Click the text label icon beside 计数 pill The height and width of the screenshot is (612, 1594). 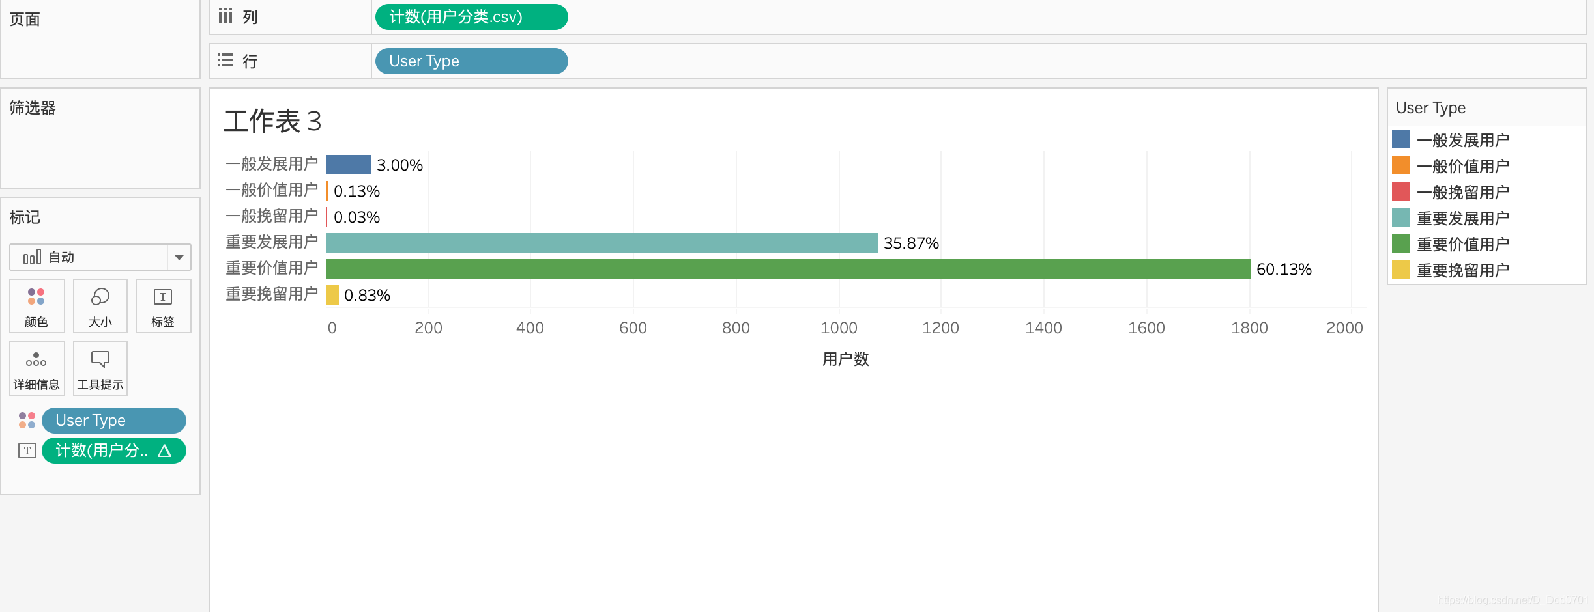point(27,451)
